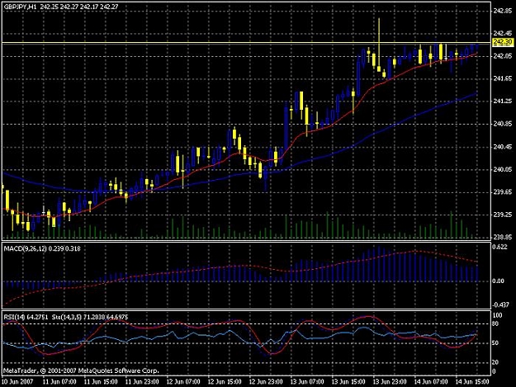
Task: Click the 80 level on oscillator scale
Action: 496,323
